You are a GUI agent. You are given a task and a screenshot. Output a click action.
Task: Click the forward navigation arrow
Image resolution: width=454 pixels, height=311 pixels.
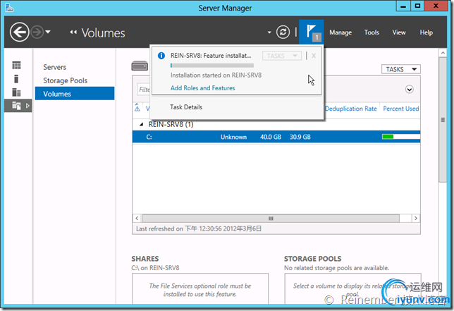[37, 32]
